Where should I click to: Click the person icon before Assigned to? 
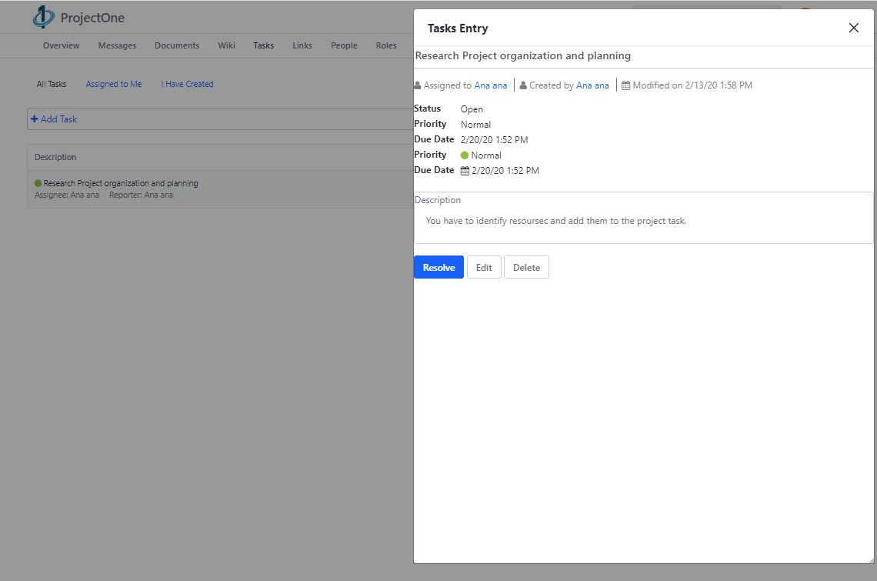(418, 85)
